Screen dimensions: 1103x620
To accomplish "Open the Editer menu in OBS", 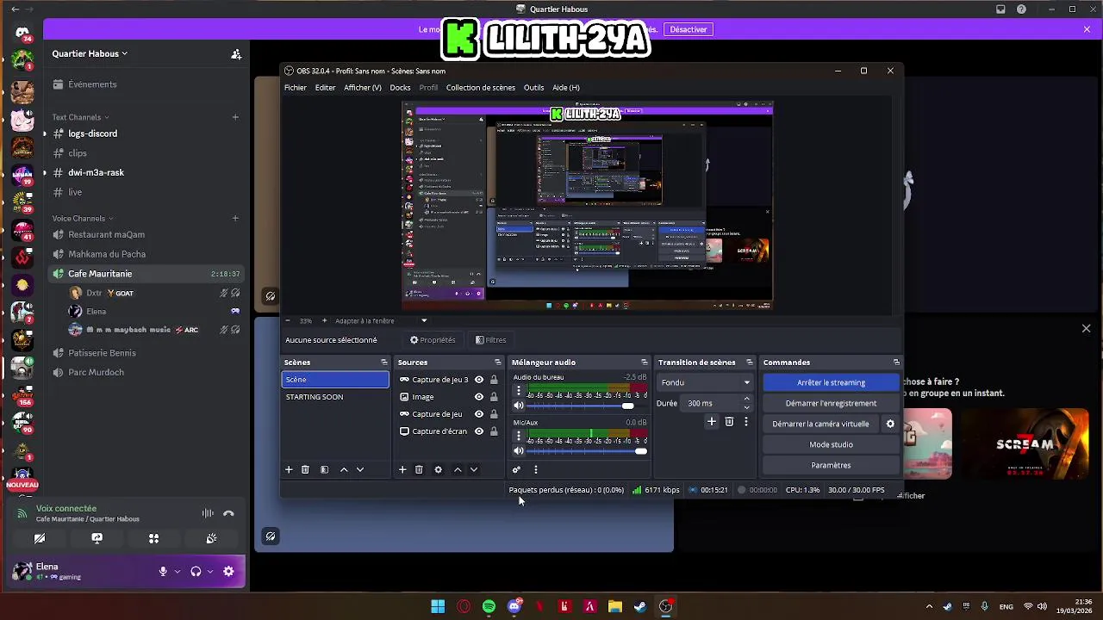I will tap(326, 87).
